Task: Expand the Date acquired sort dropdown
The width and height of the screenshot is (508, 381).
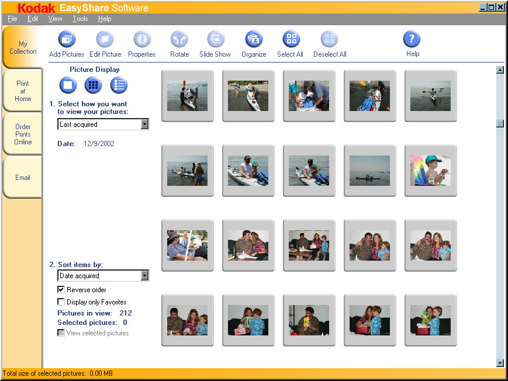Action: pyautogui.click(x=144, y=276)
